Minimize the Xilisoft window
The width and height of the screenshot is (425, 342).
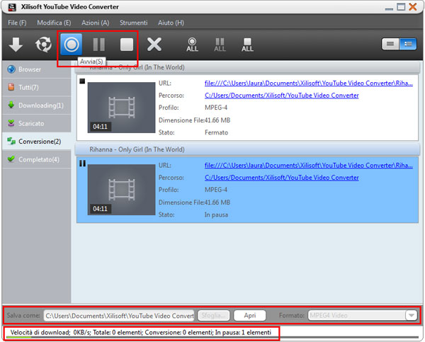[x=389, y=8]
